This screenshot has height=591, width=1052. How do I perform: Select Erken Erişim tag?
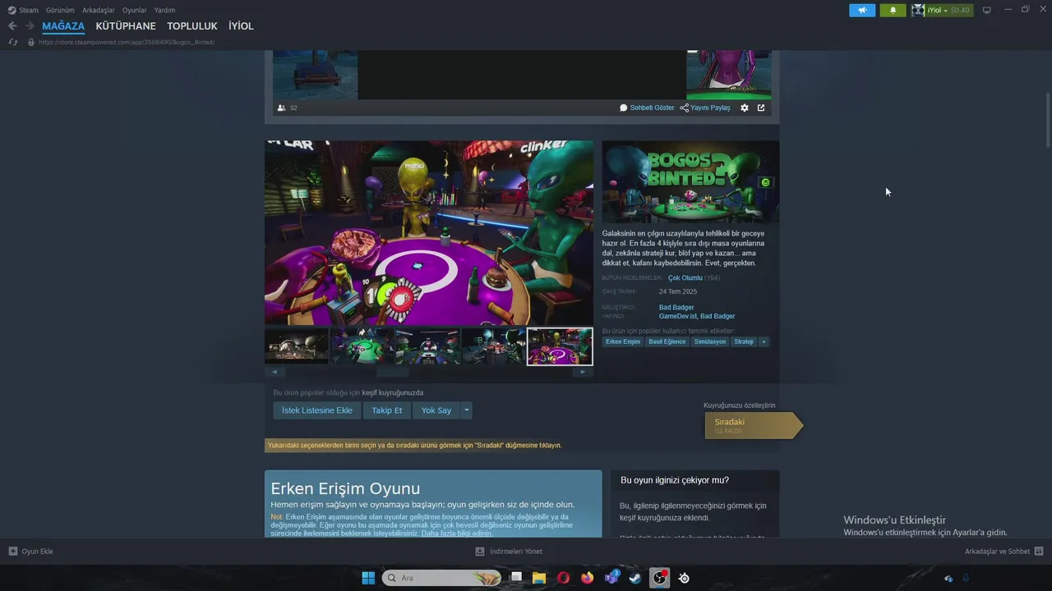(x=623, y=341)
